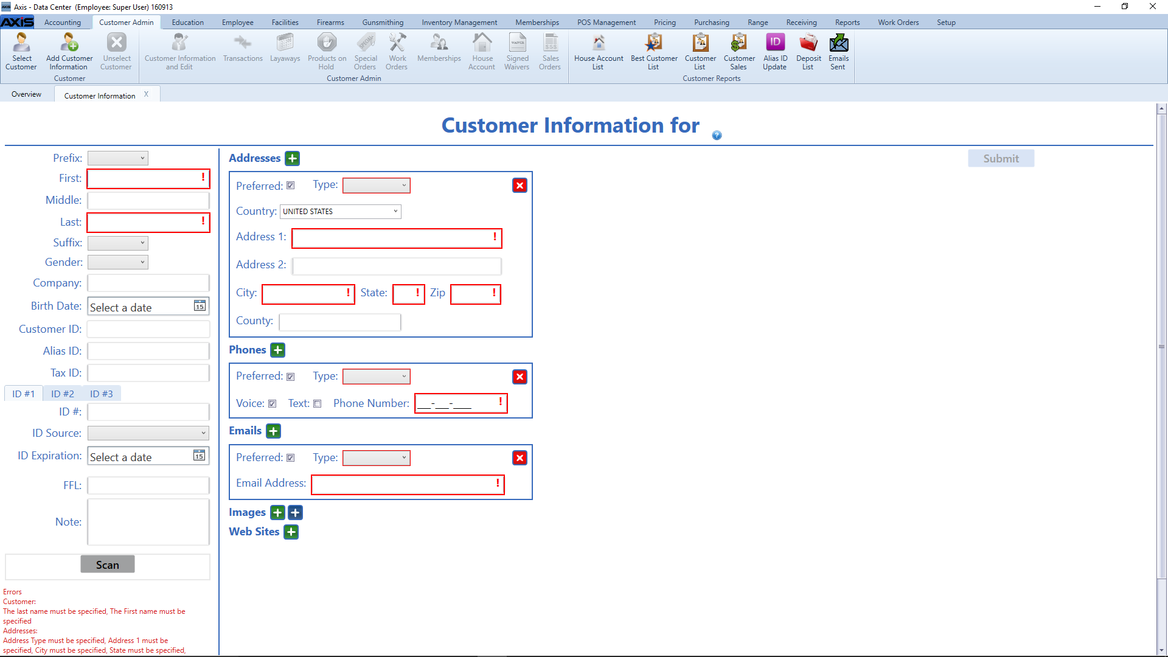Open Emails Sent report

click(x=838, y=52)
